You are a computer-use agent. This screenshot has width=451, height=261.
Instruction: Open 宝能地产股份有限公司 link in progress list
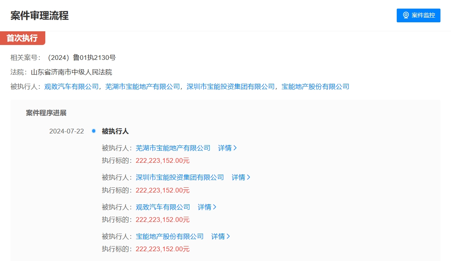[170, 236]
